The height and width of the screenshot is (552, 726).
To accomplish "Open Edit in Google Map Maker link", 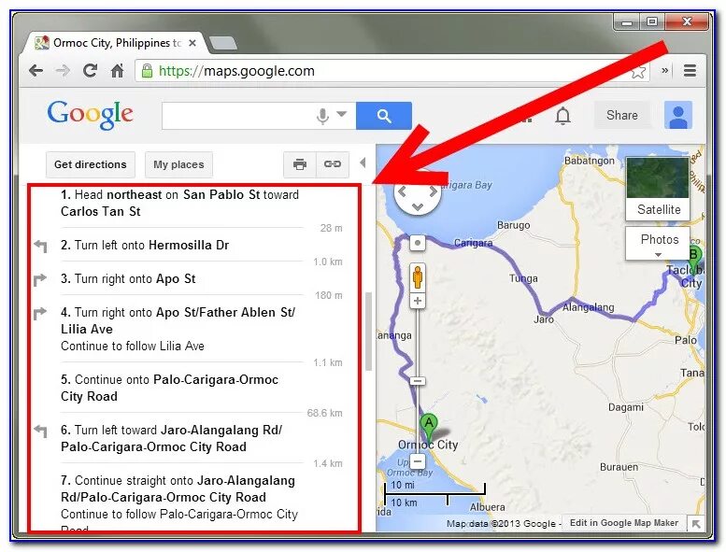I will coord(623,523).
